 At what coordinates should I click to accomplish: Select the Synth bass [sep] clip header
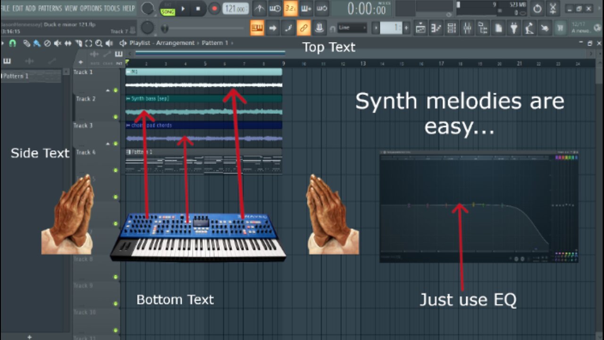[x=204, y=99]
